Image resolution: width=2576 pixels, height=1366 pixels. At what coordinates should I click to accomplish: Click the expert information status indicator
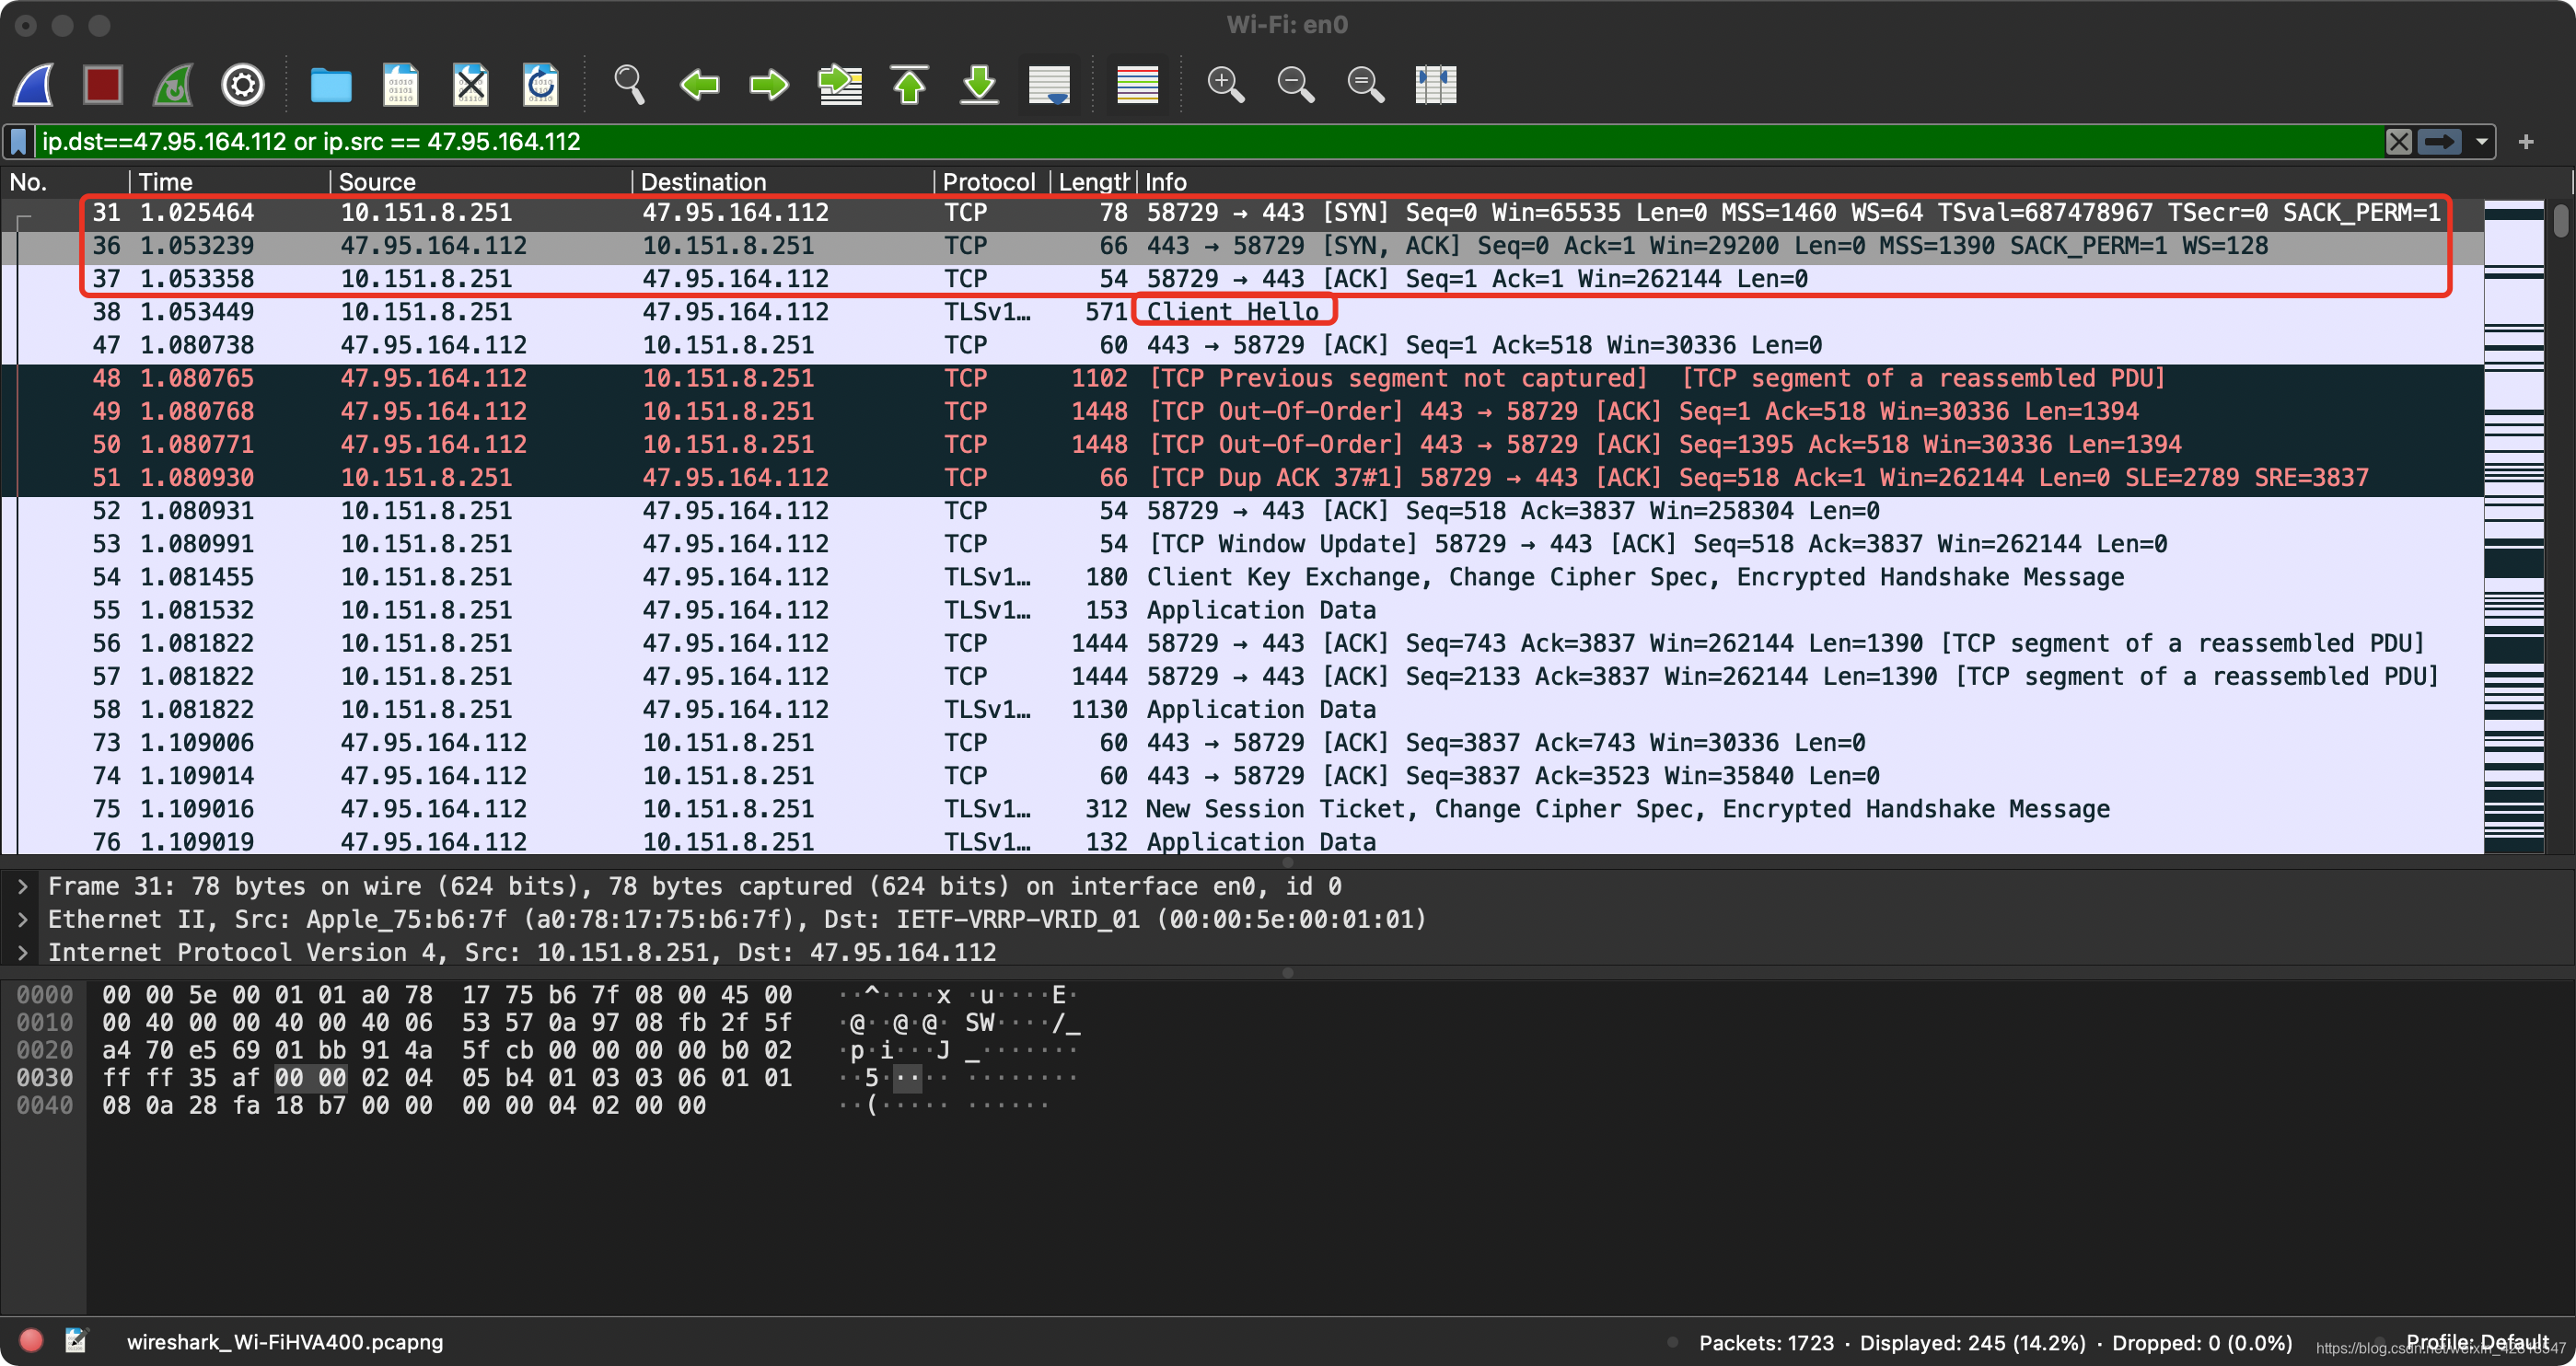(x=31, y=1341)
